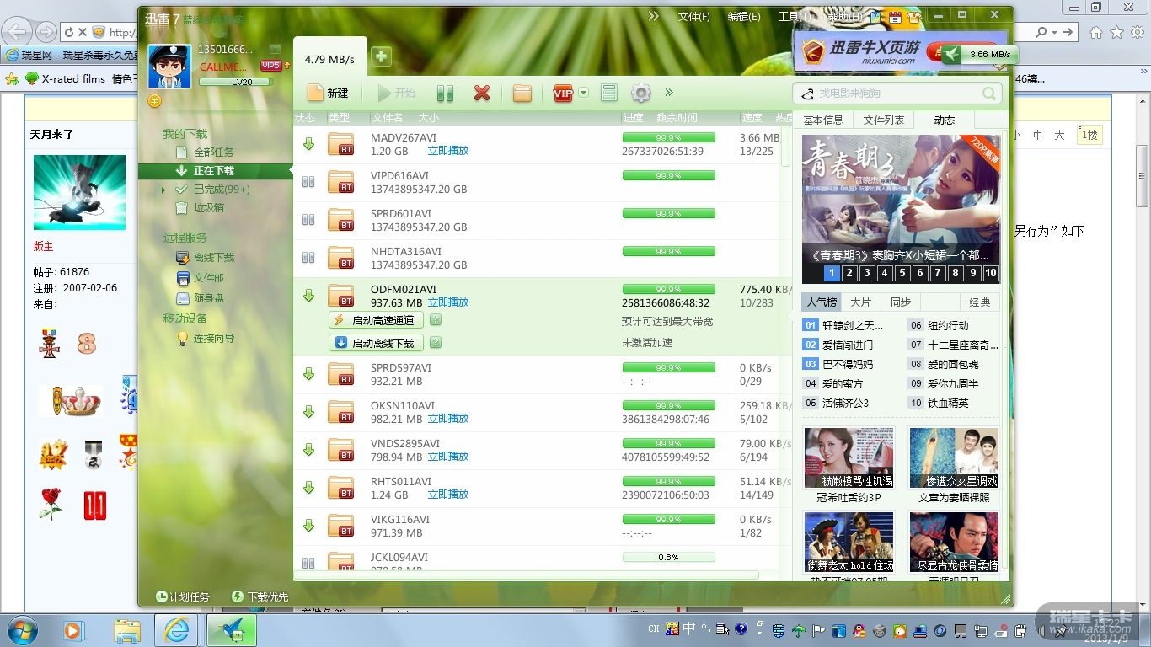Click the paused status icon of SPRD601AVI
The width and height of the screenshot is (1151, 647).
308,220
